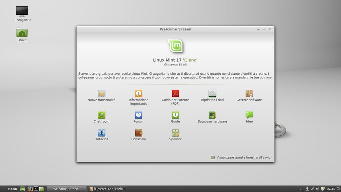Open Database hardware
The height and width of the screenshot is (192, 341).
tap(212, 115)
